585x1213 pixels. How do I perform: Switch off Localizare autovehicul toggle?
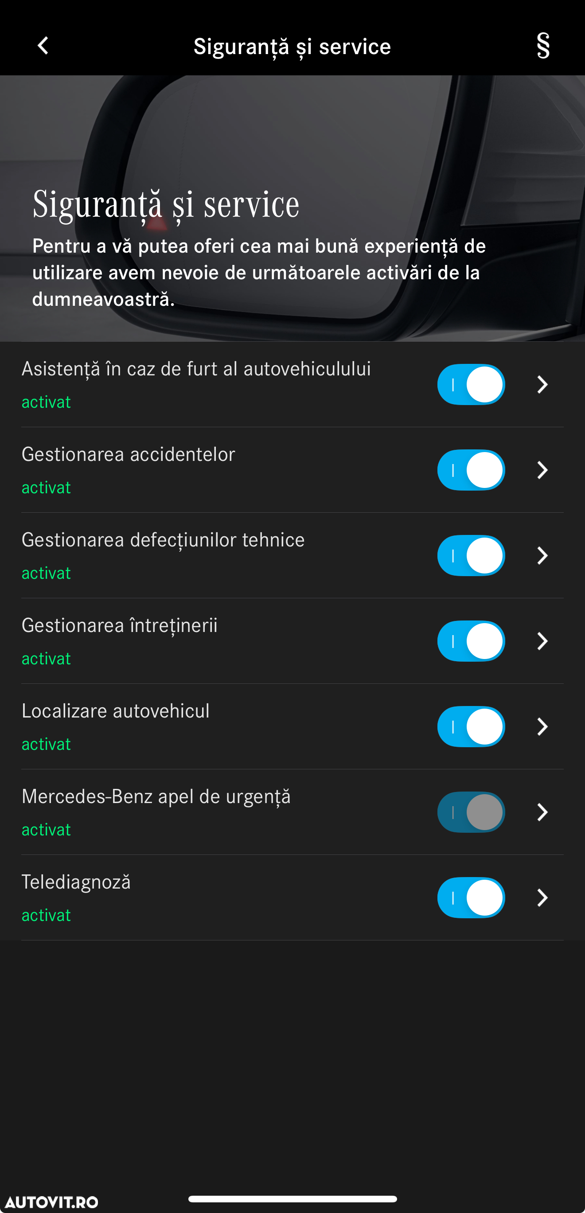[471, 726]
